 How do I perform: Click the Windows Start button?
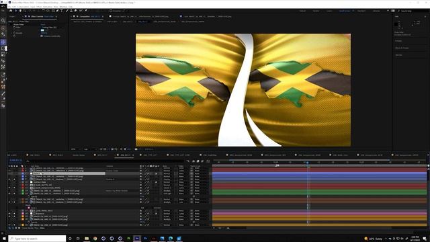4,239
